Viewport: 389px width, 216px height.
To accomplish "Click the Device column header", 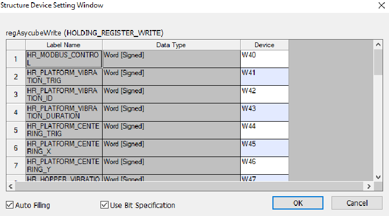I will pyautogui.click(x=264, y=45).
